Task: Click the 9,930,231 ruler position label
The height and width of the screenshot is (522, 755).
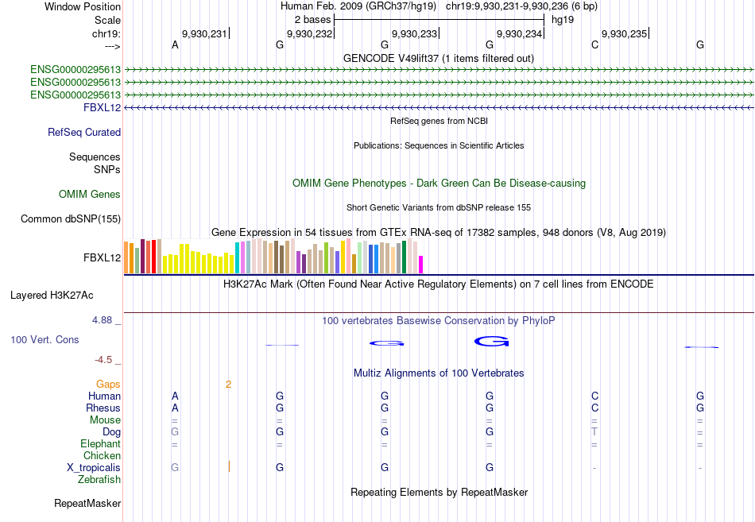Action: pyautogui.click(x=204, y=33)
